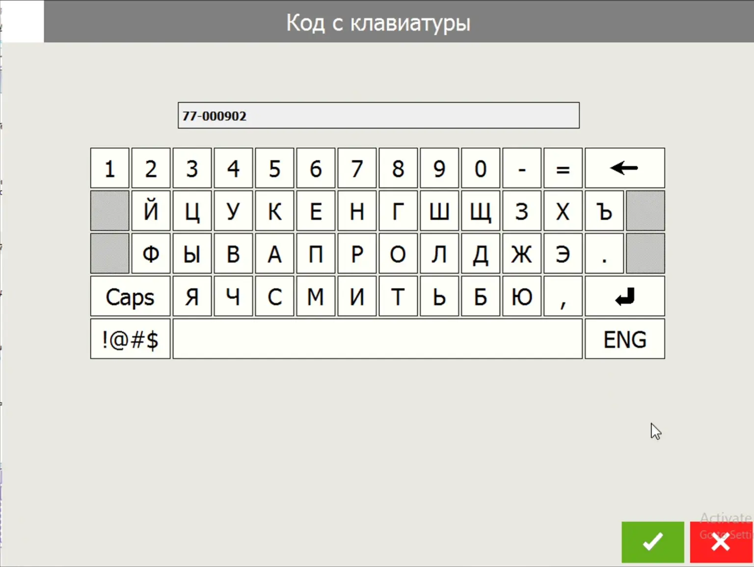Image resolution: width=754 pixels, height=567 pixels.
Task: Tap digit key 7
Action: point(357,168)
